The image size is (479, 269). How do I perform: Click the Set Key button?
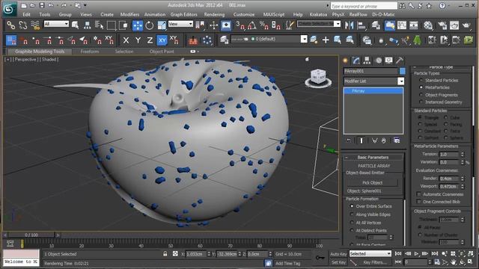pyautogui.click(x=338, y=262)
